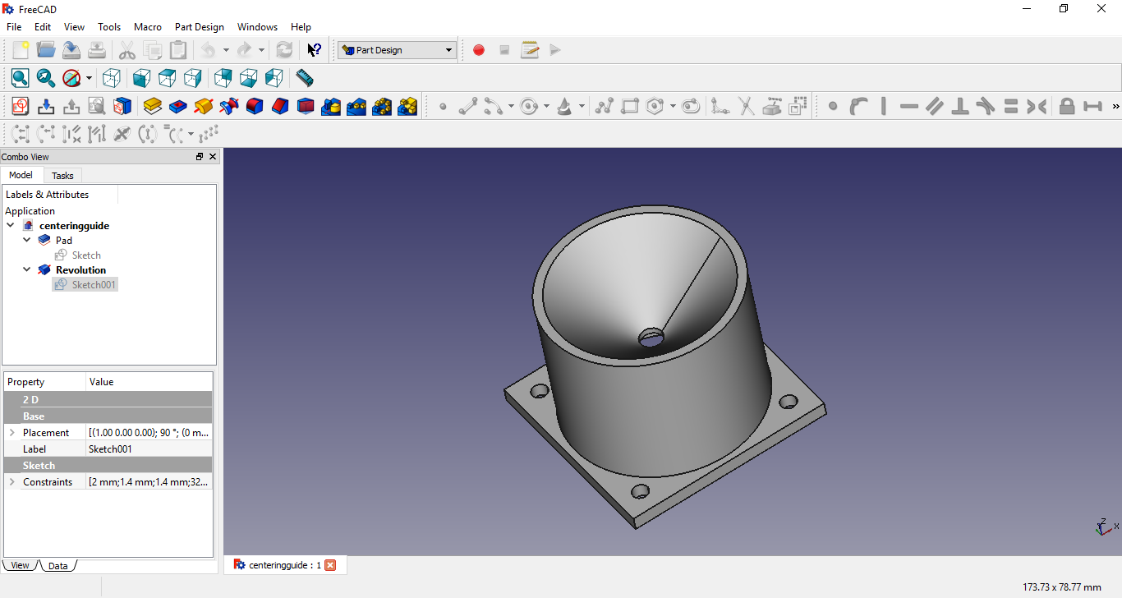Viewport: 1122px width, 598px height.
Task: Click the What's This help cursor icon
Action: pyautogui.click(x=314, y=50)
